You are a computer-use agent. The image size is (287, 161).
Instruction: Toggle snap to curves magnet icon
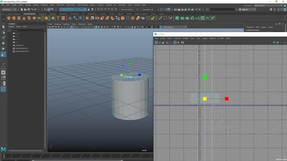point(102,9)
